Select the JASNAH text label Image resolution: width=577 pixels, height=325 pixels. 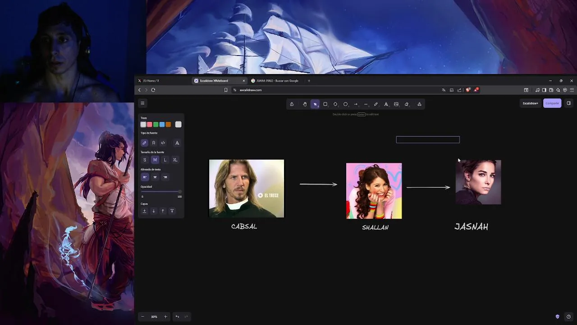(x=472, y=227)
